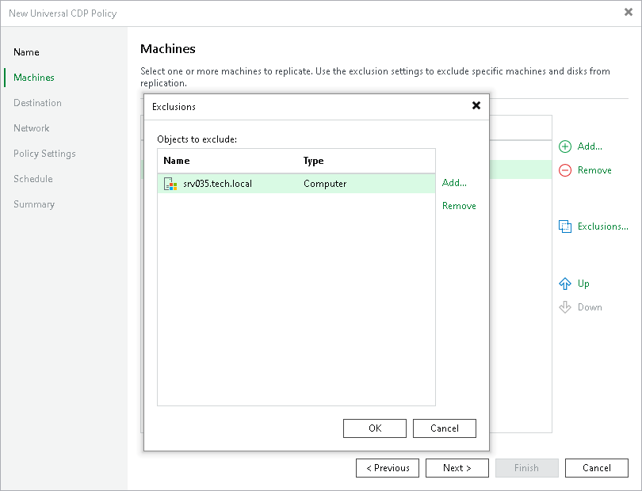Open the Destination step in the sidebar
Viewport: 642px width, 491px height.
(x=38, y=103)
